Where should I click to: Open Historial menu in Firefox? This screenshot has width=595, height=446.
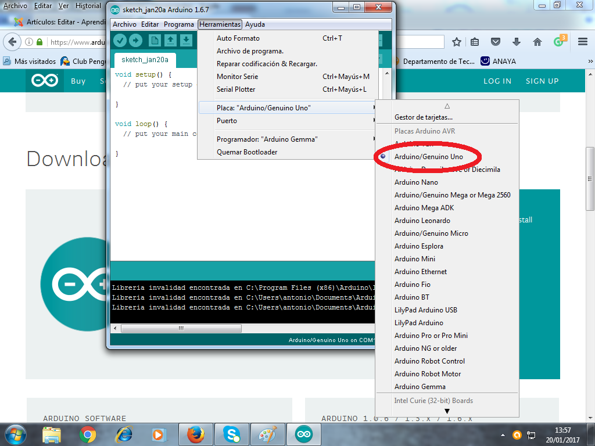click(88, 6)
